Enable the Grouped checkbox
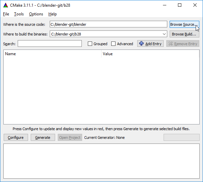 pyautogui.click(x=90, y=44)
